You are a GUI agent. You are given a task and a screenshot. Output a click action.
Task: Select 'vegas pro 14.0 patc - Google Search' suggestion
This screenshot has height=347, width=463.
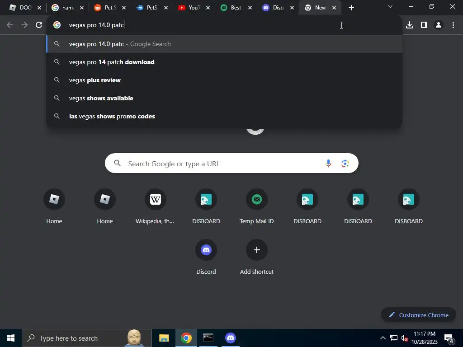pos(224,44)
